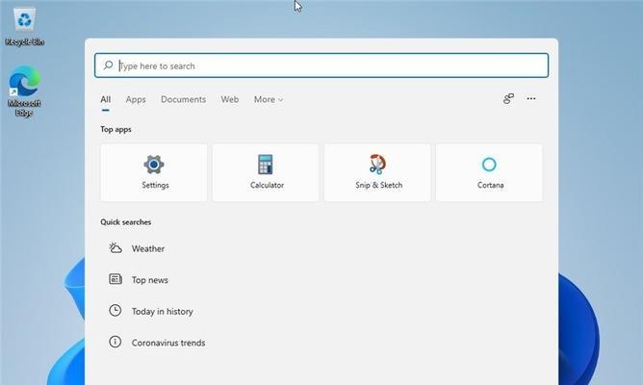643x385 pixels.
Task: Click the Today in history clock icon
Action: [116, 310]
